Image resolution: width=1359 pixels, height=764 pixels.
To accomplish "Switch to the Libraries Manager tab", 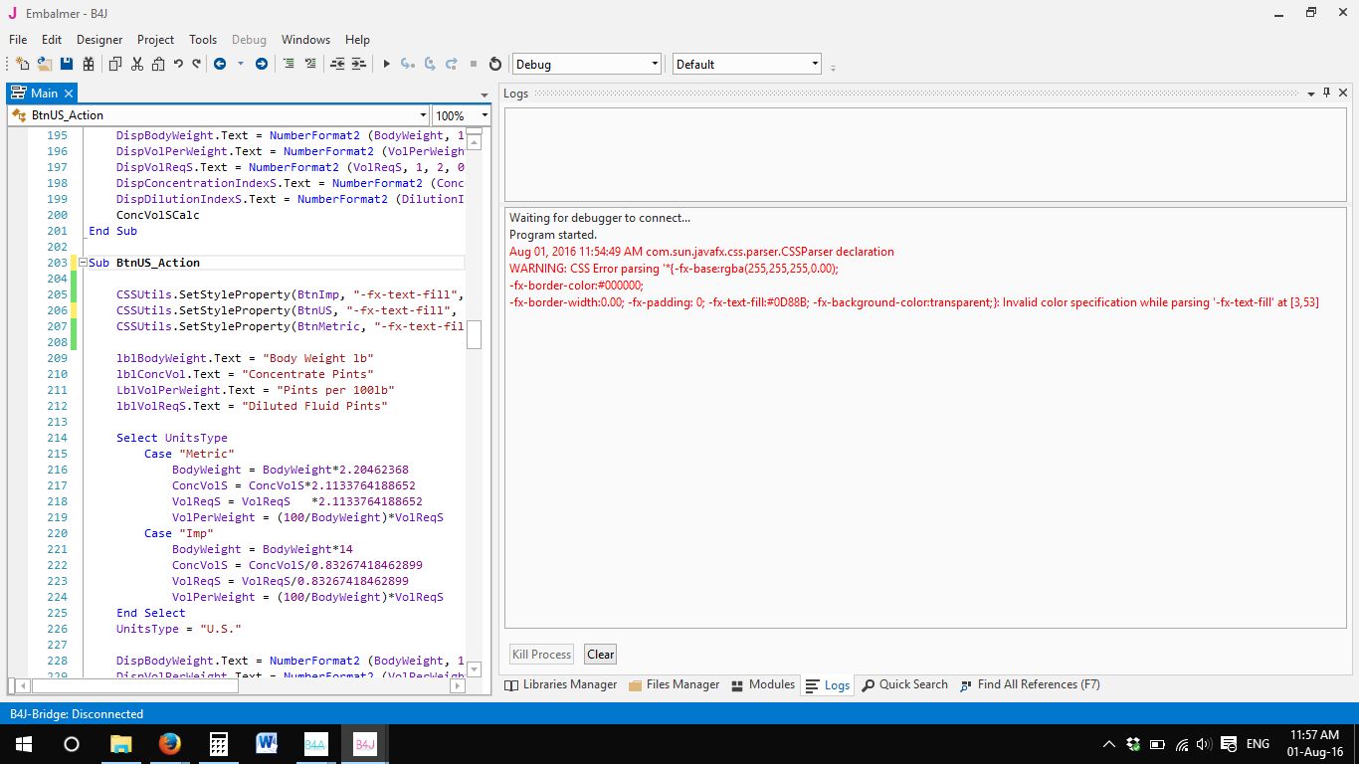I will 561,684.
